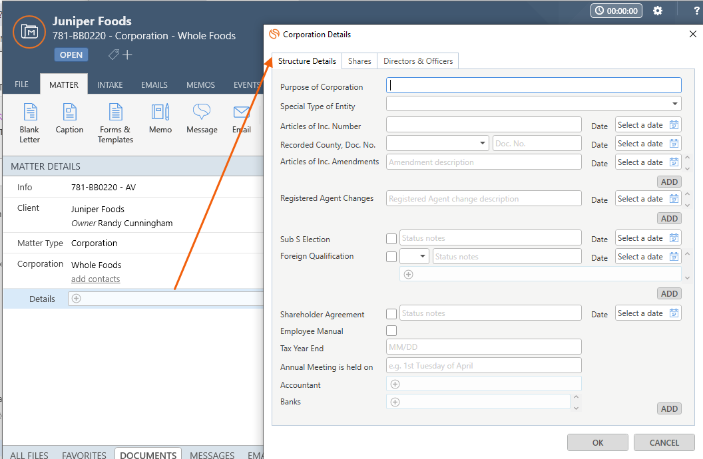The image size is (703, 459).
Task: Step up the Articles of Inc. Amendments list
Action: (687, 158)
